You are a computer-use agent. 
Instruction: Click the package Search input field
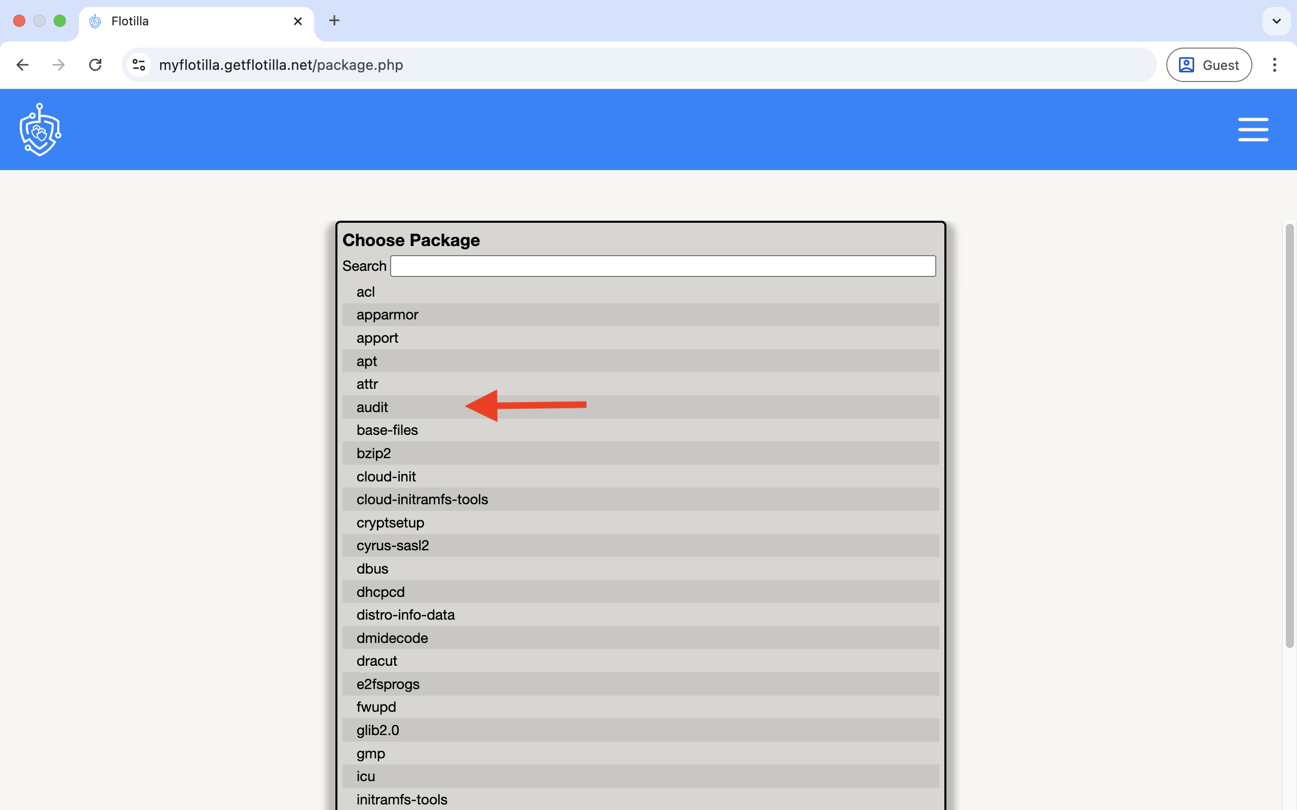(x=663, y=266)
